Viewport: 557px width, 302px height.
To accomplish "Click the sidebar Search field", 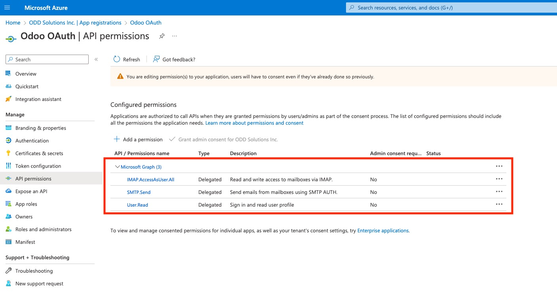I will [x=47, y=59].
